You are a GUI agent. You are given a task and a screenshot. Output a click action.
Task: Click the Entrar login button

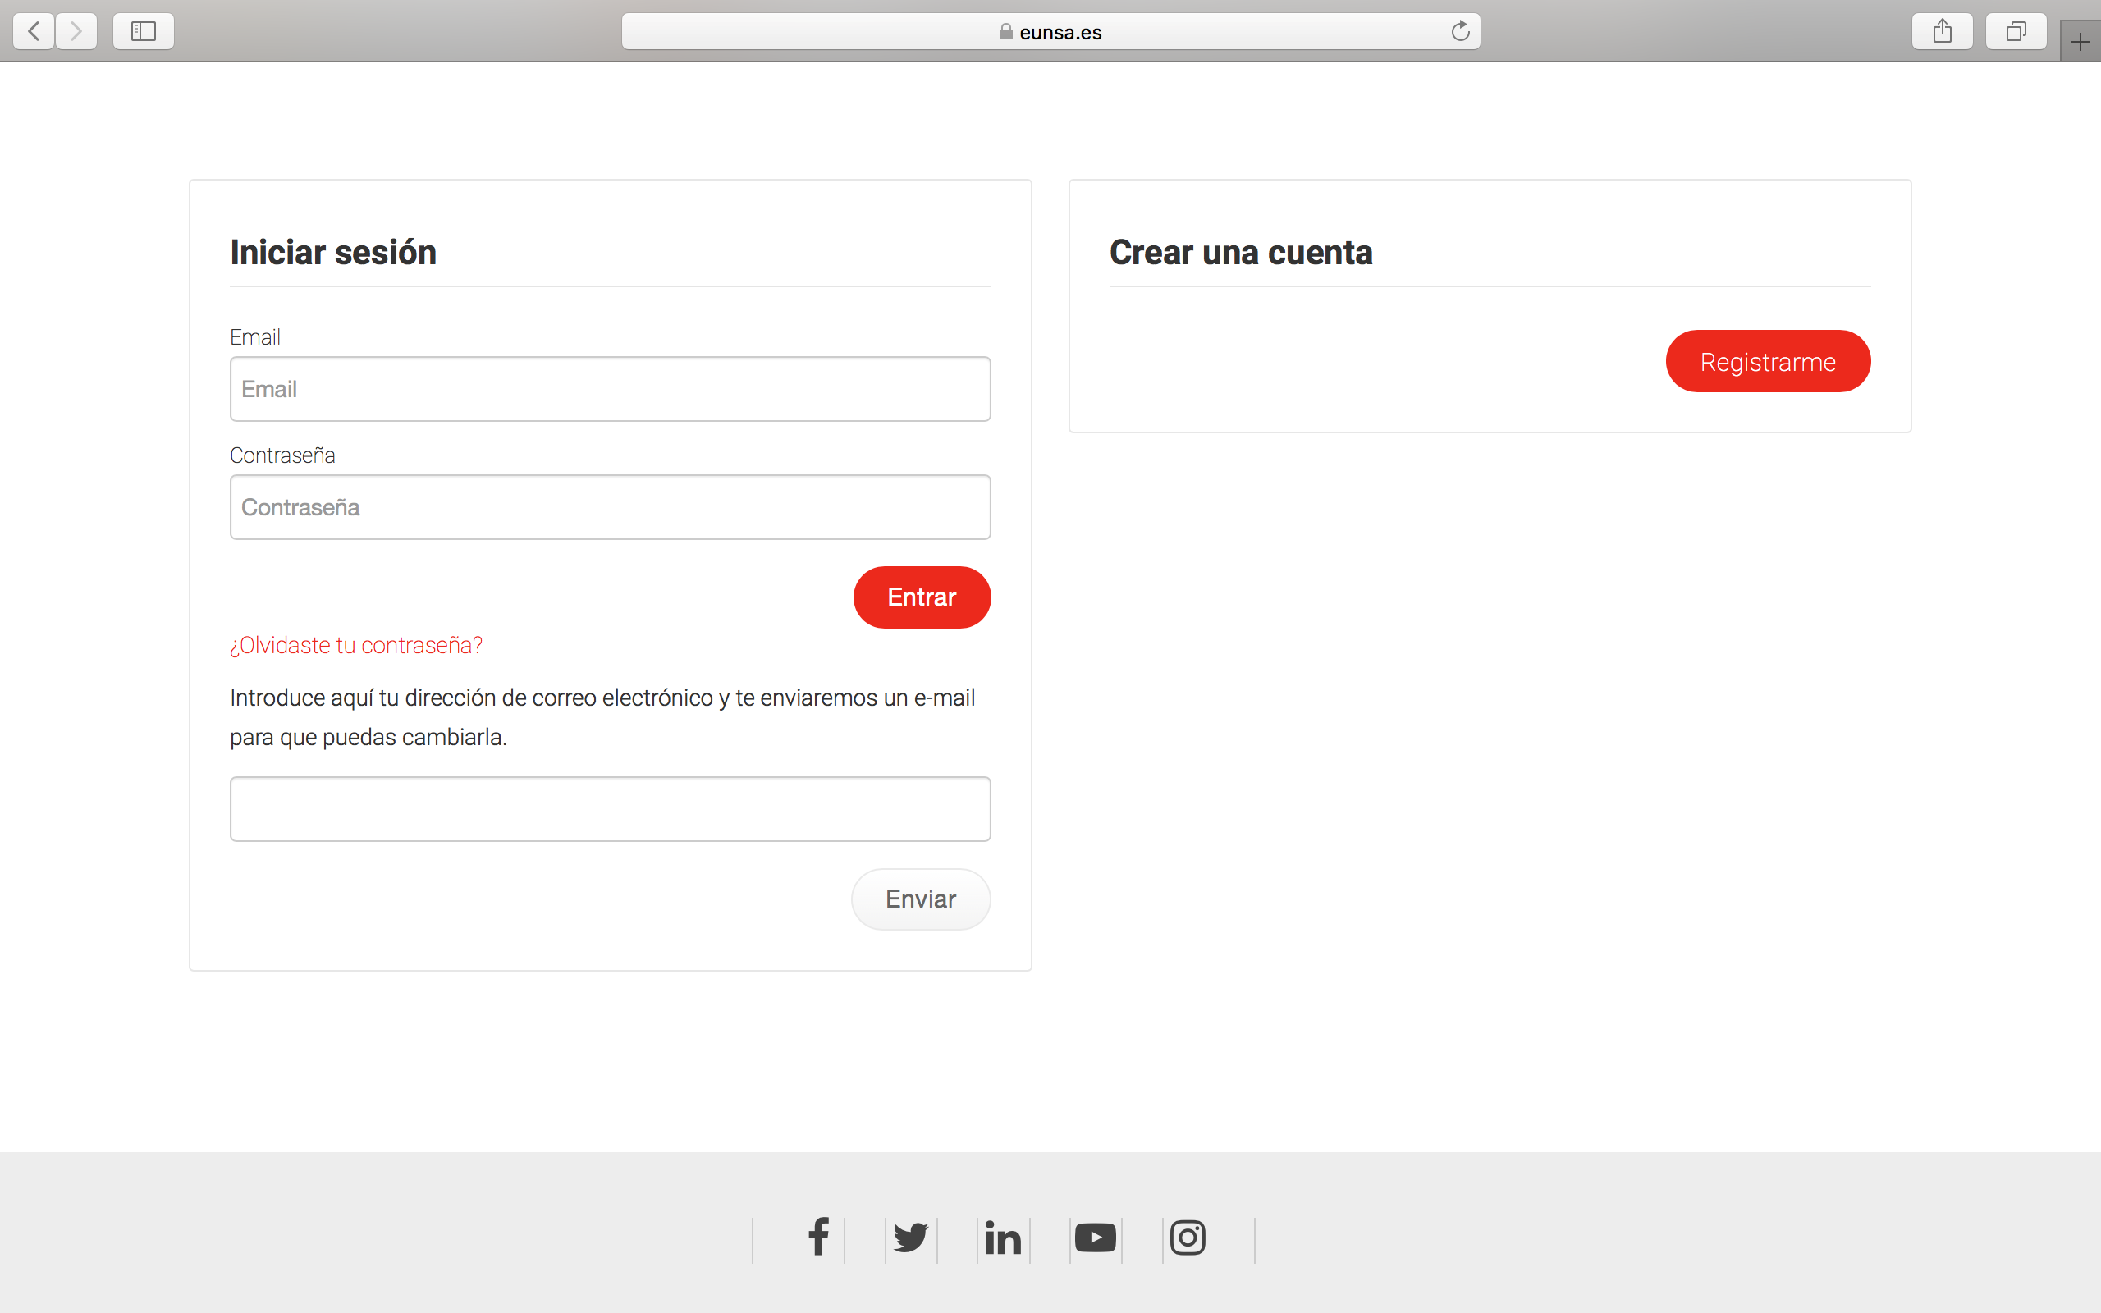click(x=921, y=597)
